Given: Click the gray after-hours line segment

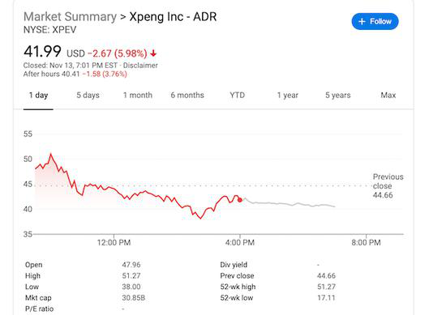Looking at the screenshot, I should [x=290, y=203].
